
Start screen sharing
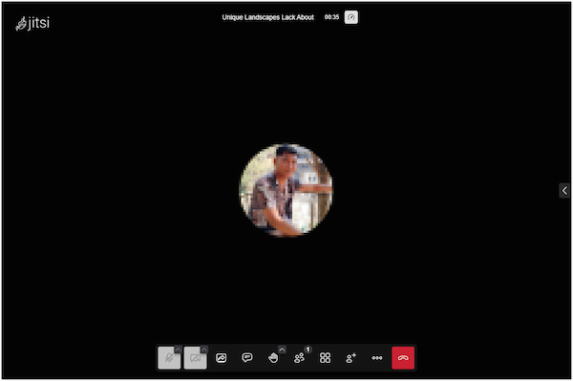tap(222, 358)
